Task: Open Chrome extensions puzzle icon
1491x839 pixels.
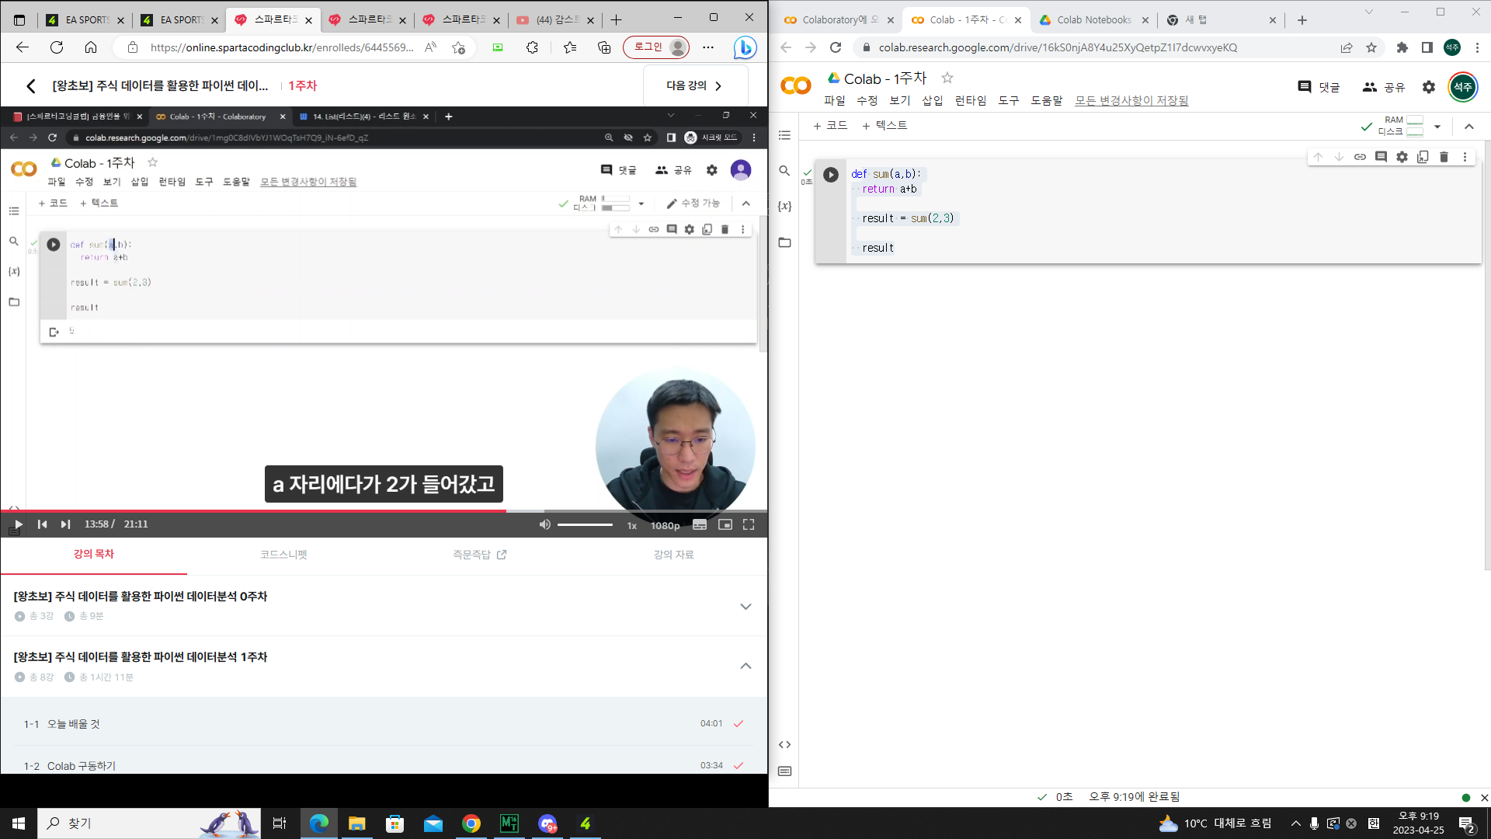Action: 1402,47
